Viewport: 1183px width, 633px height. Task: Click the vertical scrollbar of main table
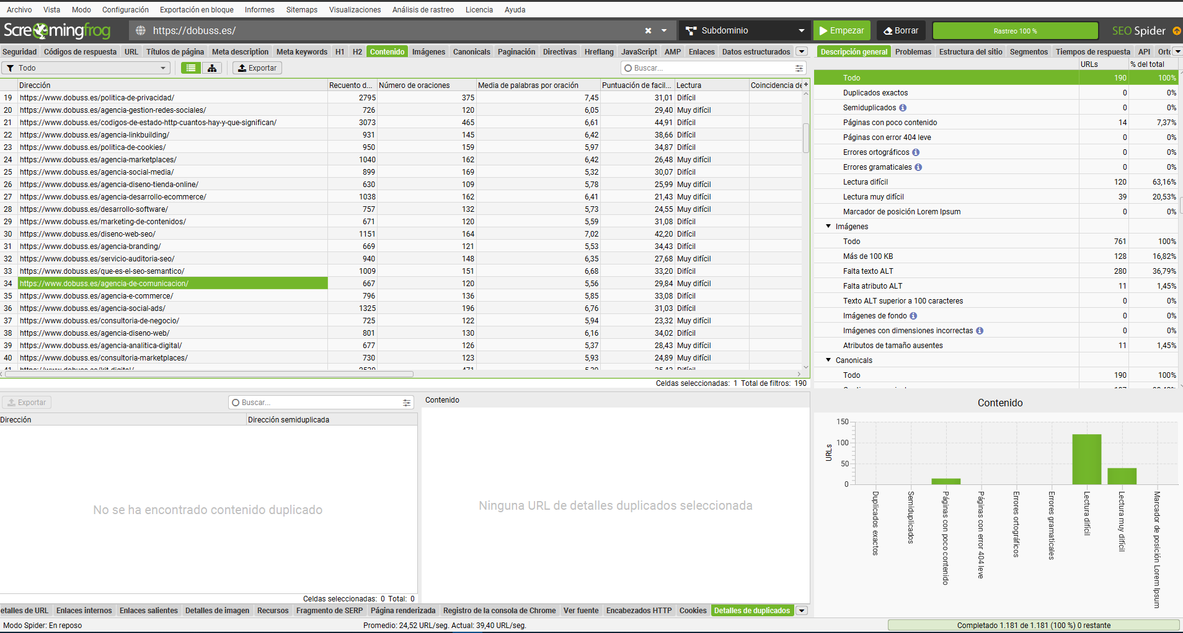806,138
